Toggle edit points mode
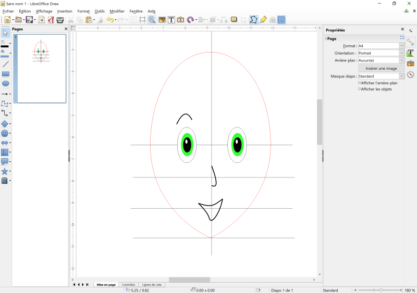The image size is (417, 293). (x=253, y=20)
